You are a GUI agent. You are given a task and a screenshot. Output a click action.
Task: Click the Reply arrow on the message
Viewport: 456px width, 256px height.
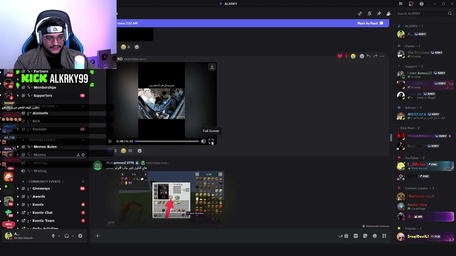[368, 56]
